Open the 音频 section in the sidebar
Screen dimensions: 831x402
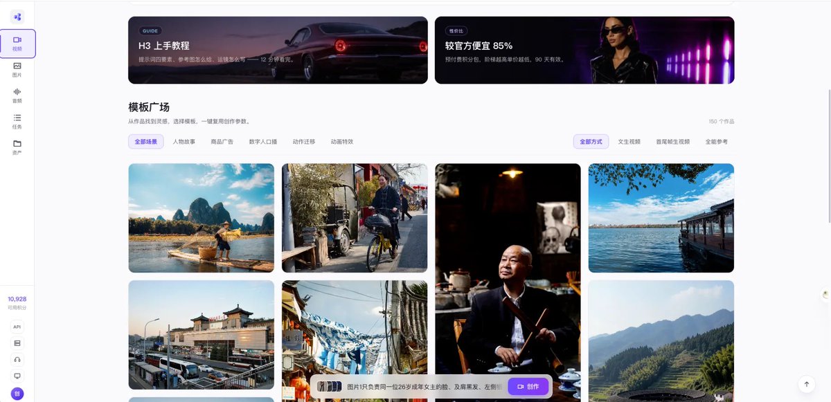17,95
